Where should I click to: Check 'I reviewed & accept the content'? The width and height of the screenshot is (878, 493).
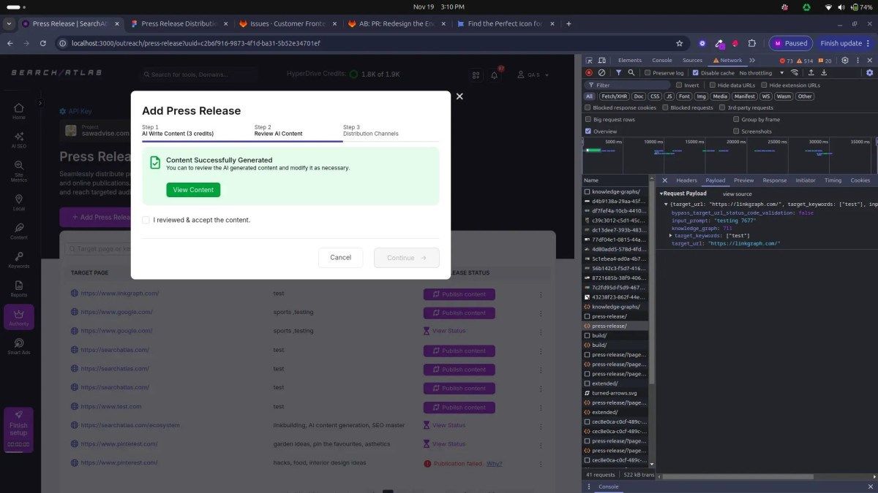pyautogui.click(x=146, y=220)
